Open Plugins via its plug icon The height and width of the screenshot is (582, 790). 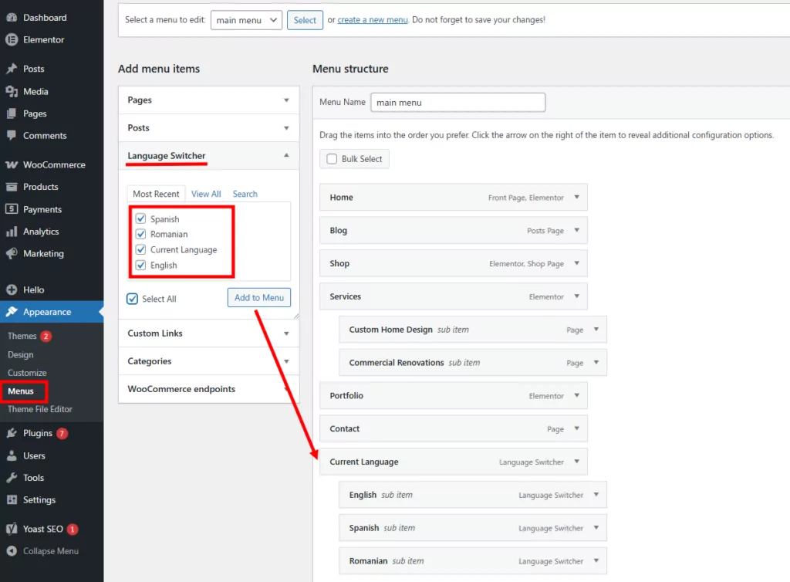12,434
